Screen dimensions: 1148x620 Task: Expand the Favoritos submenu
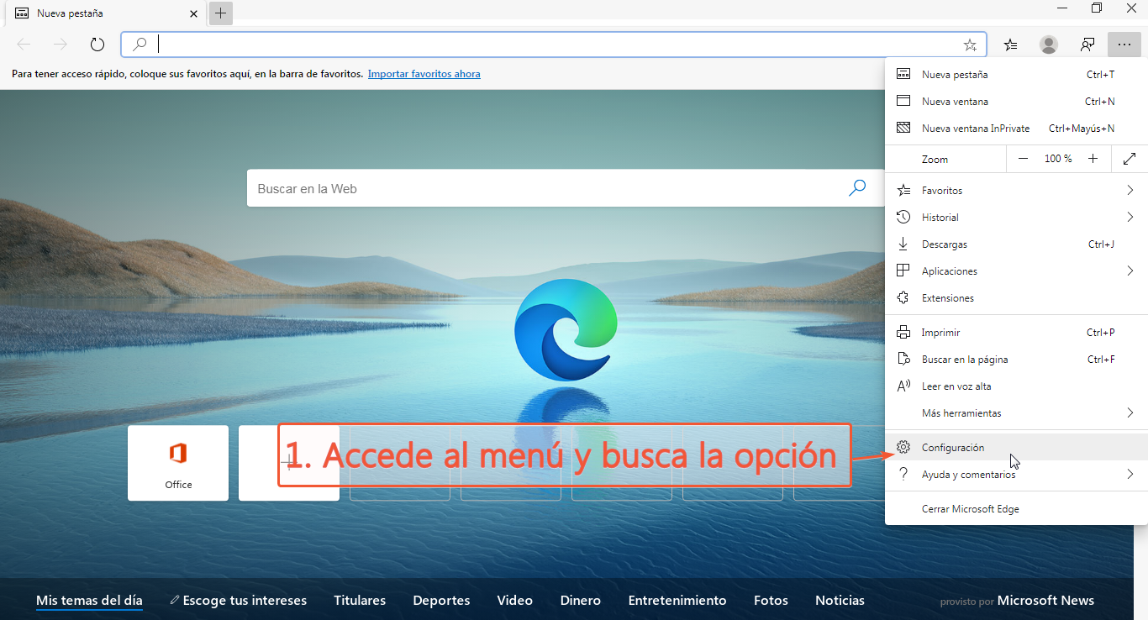pos(1016,191)
